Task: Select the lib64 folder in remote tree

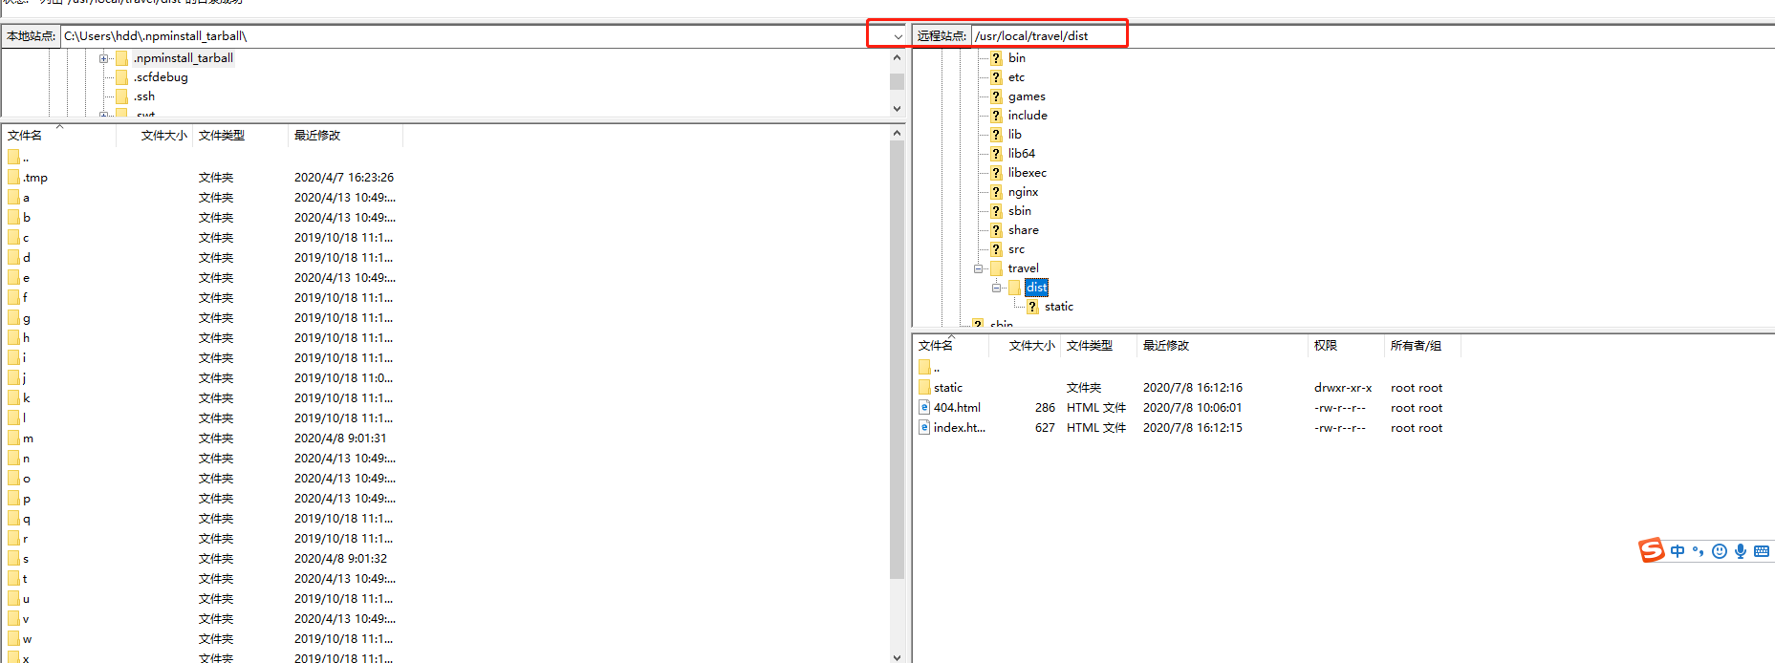Action: (1022, 154)
